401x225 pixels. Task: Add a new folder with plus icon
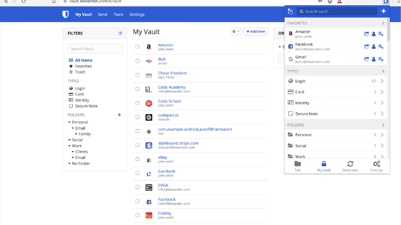coord(119,115)
